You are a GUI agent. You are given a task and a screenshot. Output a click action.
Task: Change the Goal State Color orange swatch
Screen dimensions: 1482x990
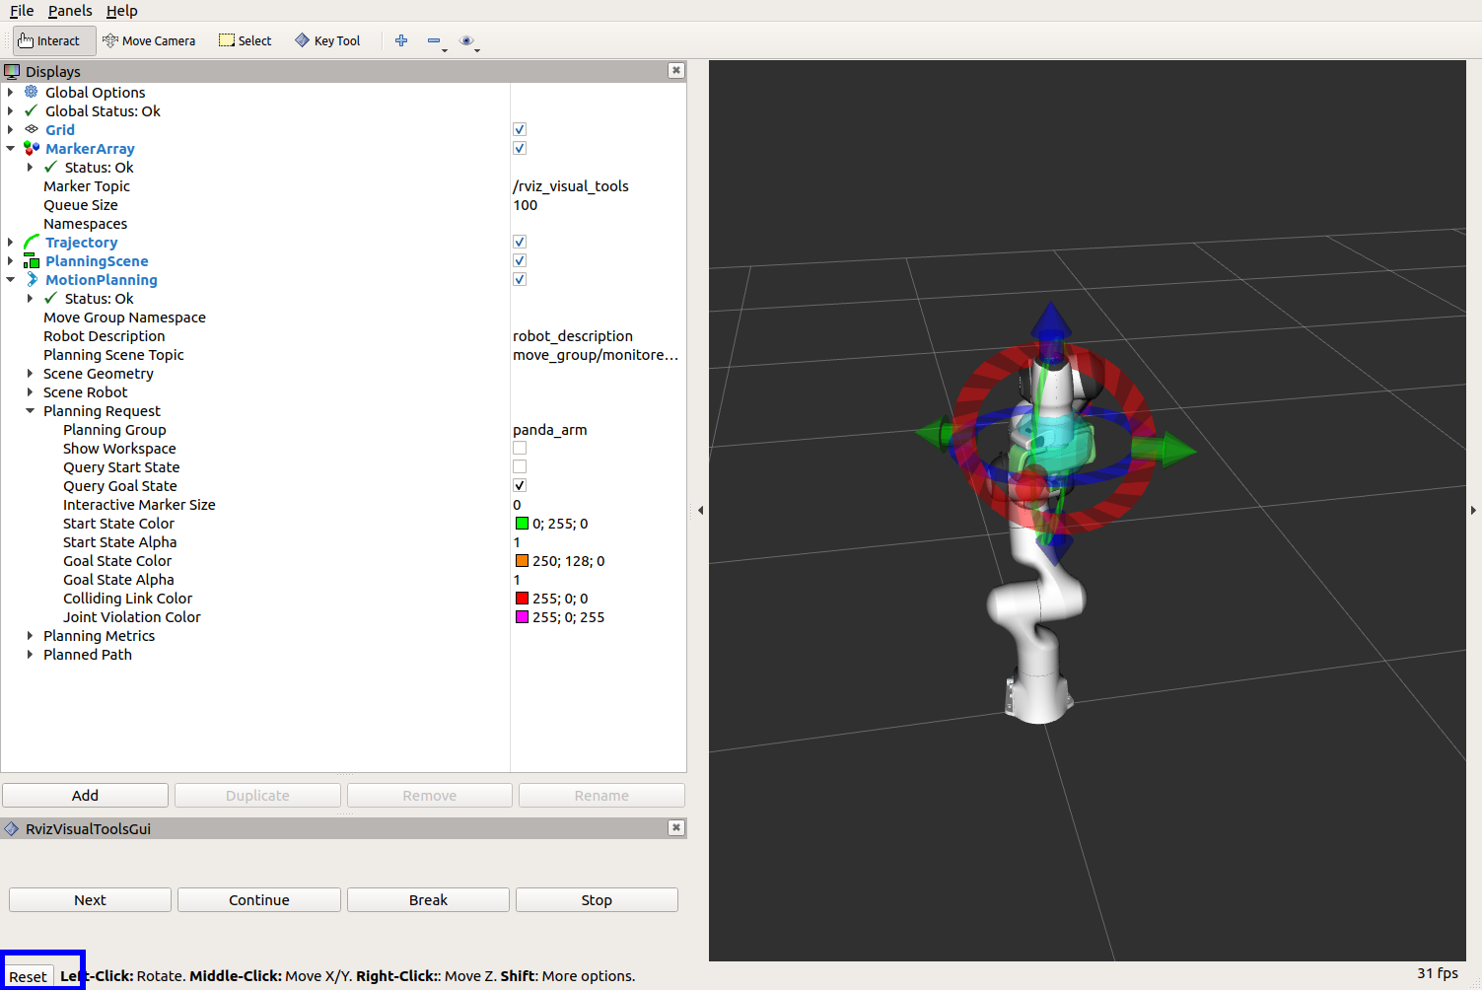pyautogui.click(x=520, y=560)
